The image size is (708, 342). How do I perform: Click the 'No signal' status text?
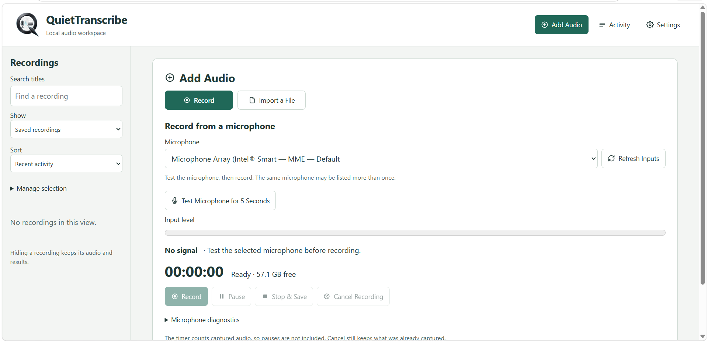pyautogui.click(x=181, y=251)
